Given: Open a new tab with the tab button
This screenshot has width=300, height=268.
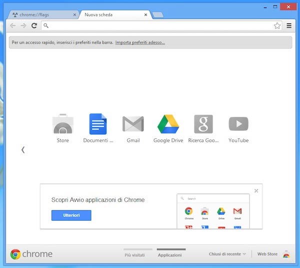Looking at the screenshot, I should pos(158,14).
